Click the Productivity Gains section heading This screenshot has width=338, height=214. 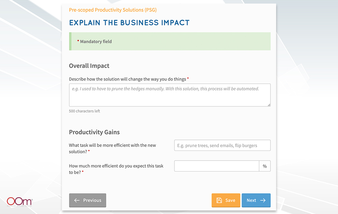(x=94, y=132)
